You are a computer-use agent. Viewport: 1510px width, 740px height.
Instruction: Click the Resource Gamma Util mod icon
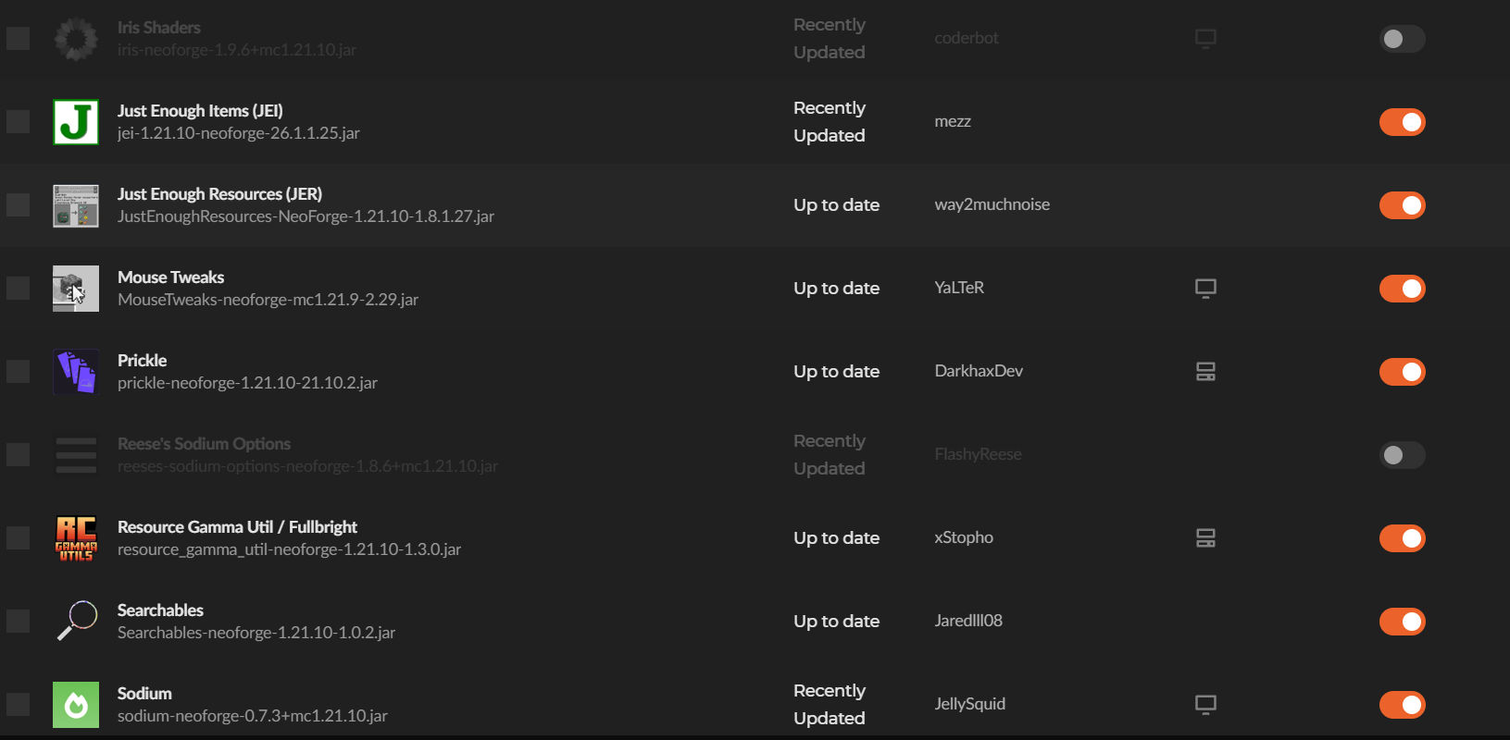pos(76,538)
